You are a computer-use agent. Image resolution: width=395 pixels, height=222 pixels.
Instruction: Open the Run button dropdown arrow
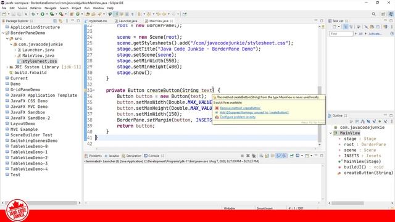47,14
